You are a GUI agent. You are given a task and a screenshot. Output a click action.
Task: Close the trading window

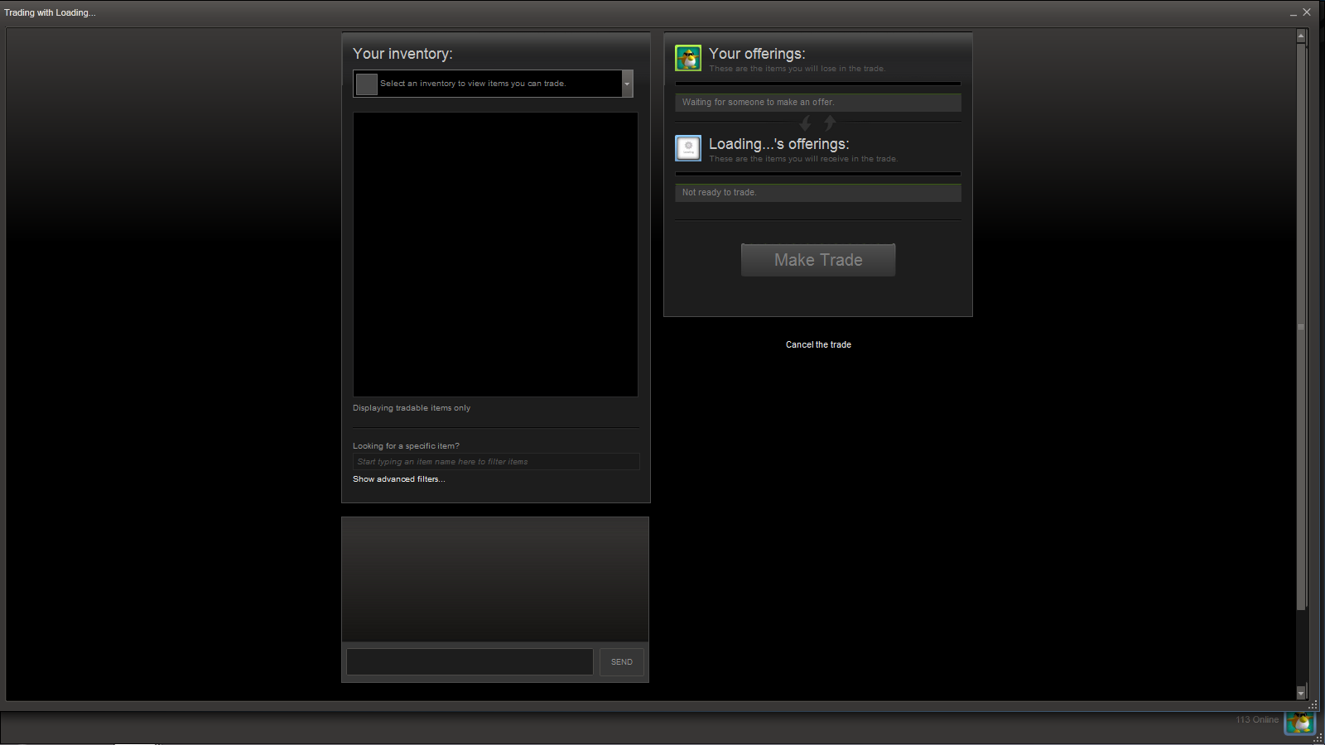[1307, 12]
